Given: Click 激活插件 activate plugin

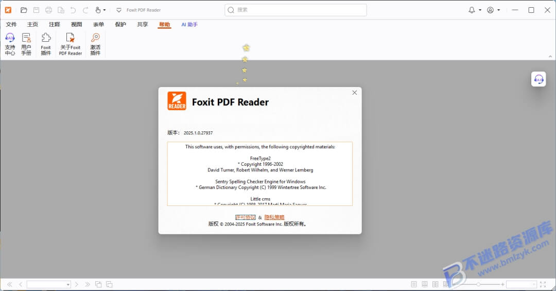Looking at the screenshot, I should point(95,44).
